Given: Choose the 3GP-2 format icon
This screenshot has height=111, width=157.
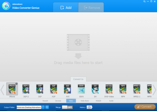Looking at the screenshot, I should (26, 89).
